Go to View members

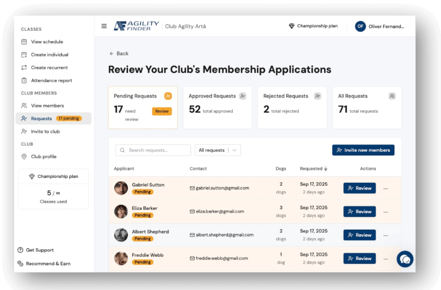(54, 106)
